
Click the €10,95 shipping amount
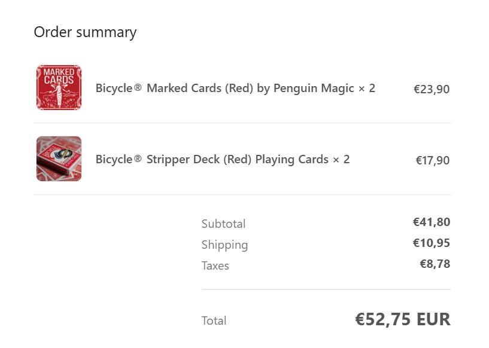pos(432,243)
